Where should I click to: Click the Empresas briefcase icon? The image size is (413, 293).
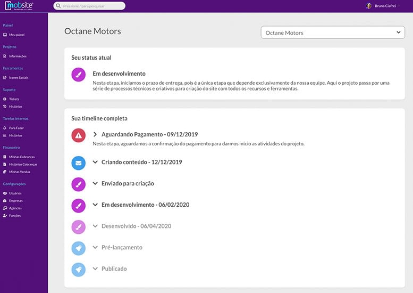[5, 201]
